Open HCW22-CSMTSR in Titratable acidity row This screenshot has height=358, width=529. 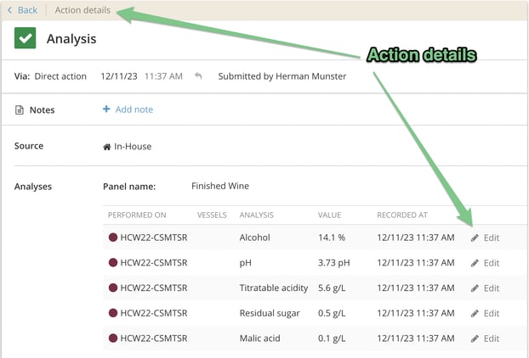(x=154, y=288)
